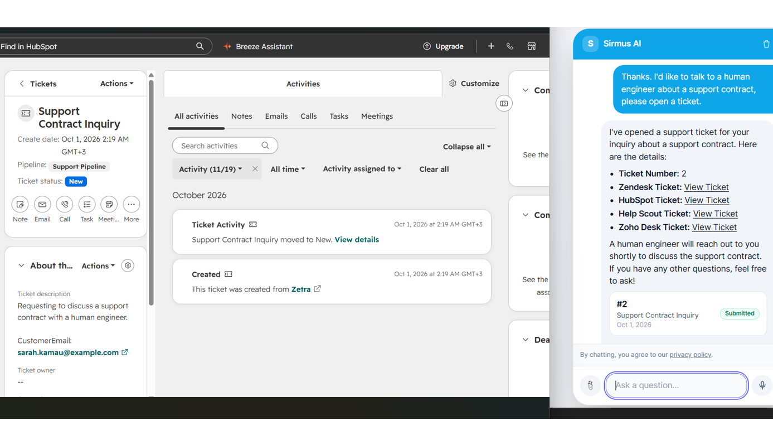Open the About section Actions dropdown
The height and width of the screenshot is (435, 773).
[98, 266]
